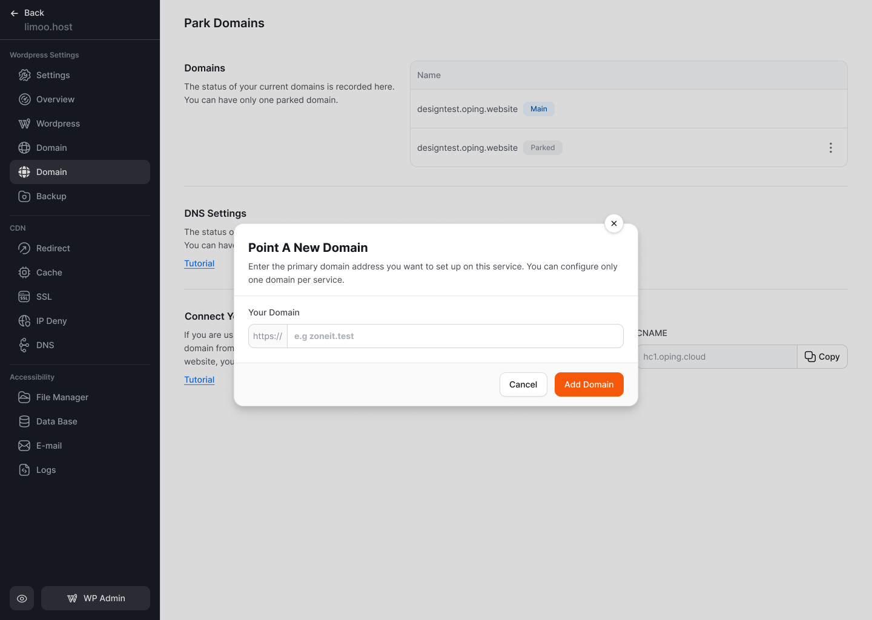Click the CNAME label
Screen dimensions: 872x620
click(652, 333)
